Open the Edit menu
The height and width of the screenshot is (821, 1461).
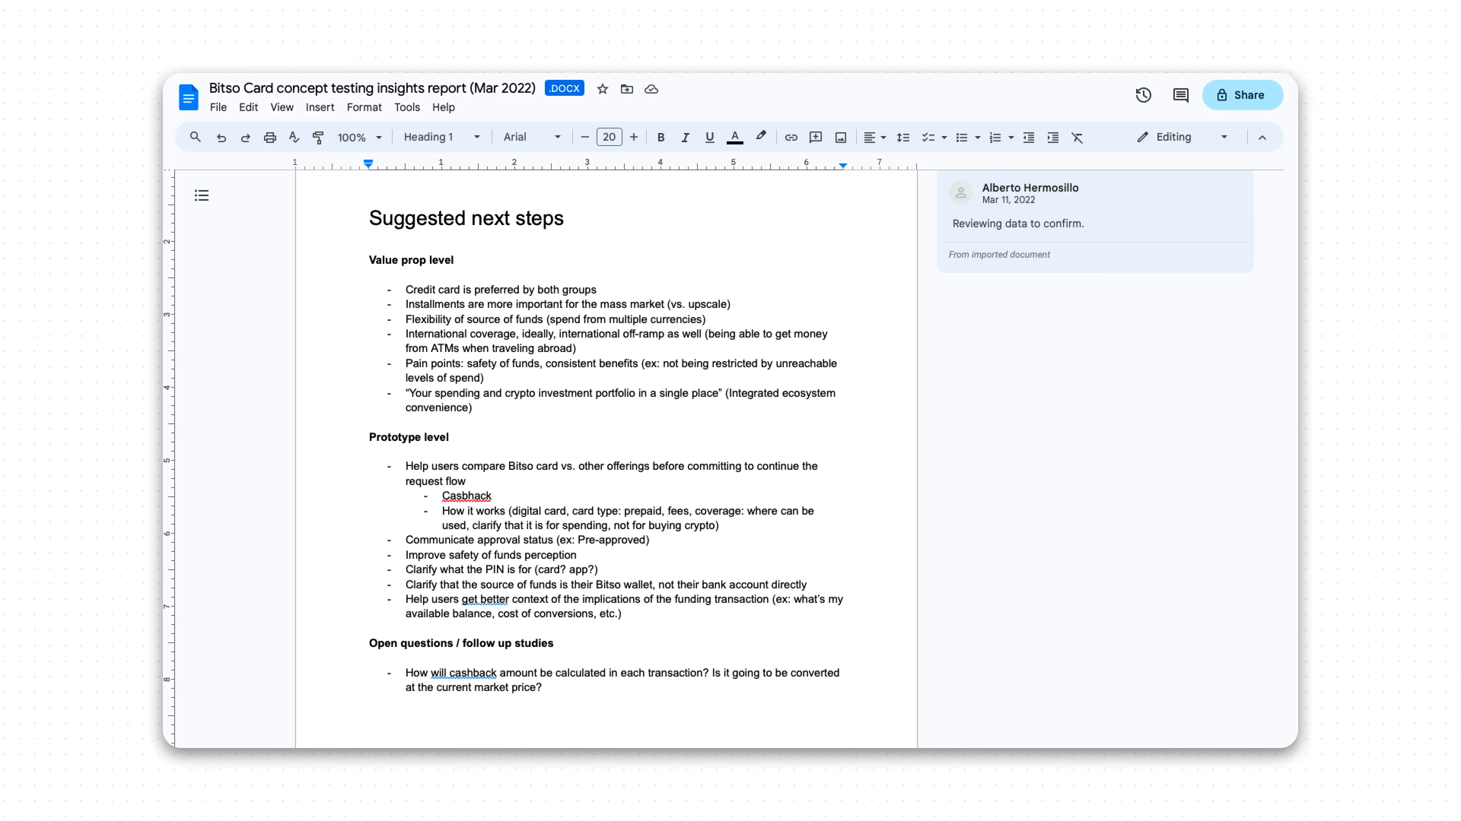point(248,107)
